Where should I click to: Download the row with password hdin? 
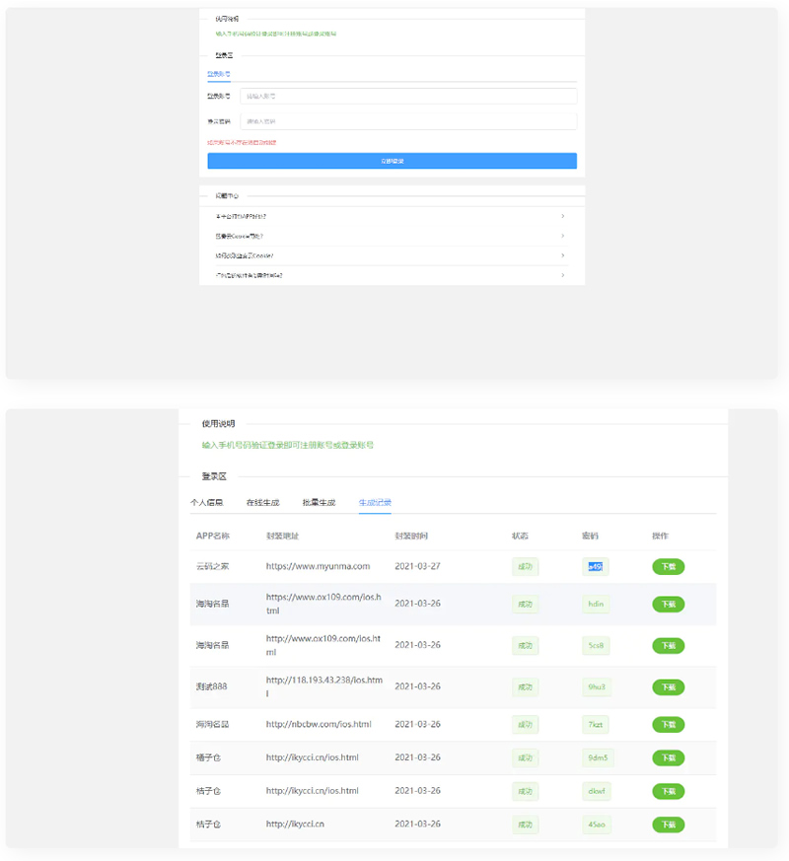click(668, 604)
